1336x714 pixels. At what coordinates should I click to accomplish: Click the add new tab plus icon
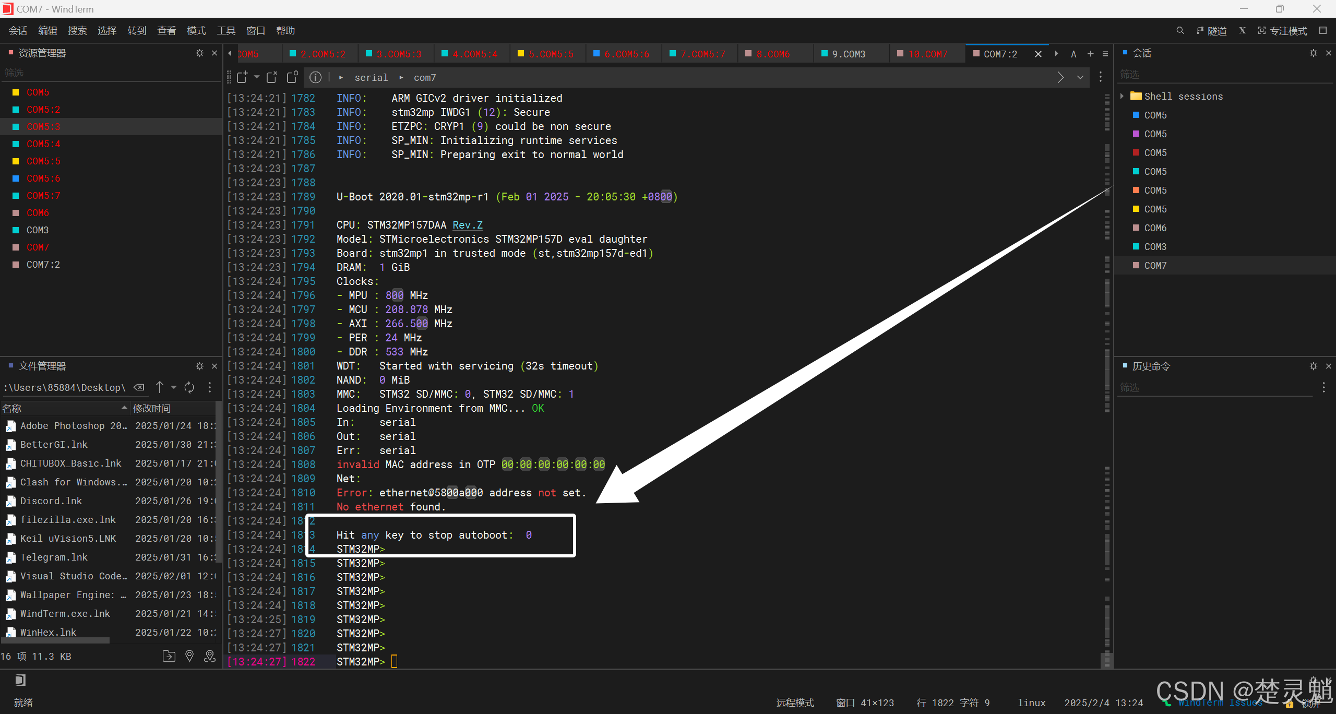pos(1090,54)
